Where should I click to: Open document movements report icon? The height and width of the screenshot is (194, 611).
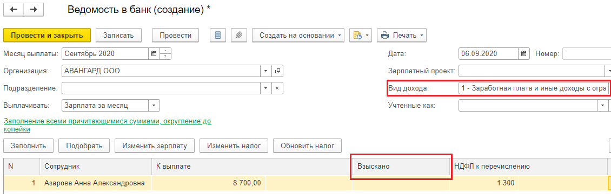[218, 35]
